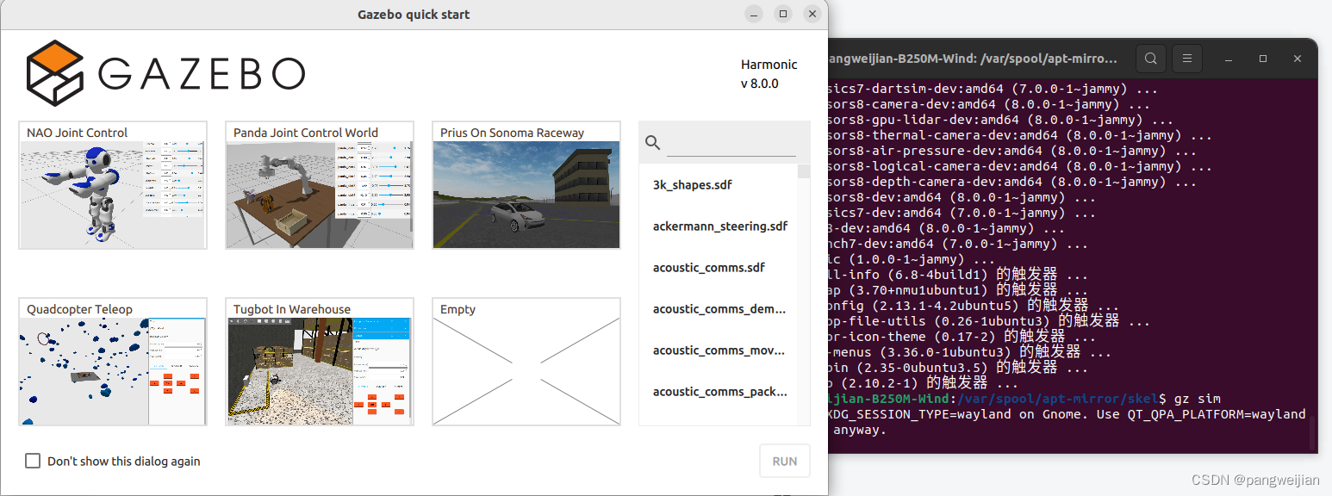Choose 3k_shapes.sdf from the list
This screenshot has height=496, width=1332.
click(719, 184)
